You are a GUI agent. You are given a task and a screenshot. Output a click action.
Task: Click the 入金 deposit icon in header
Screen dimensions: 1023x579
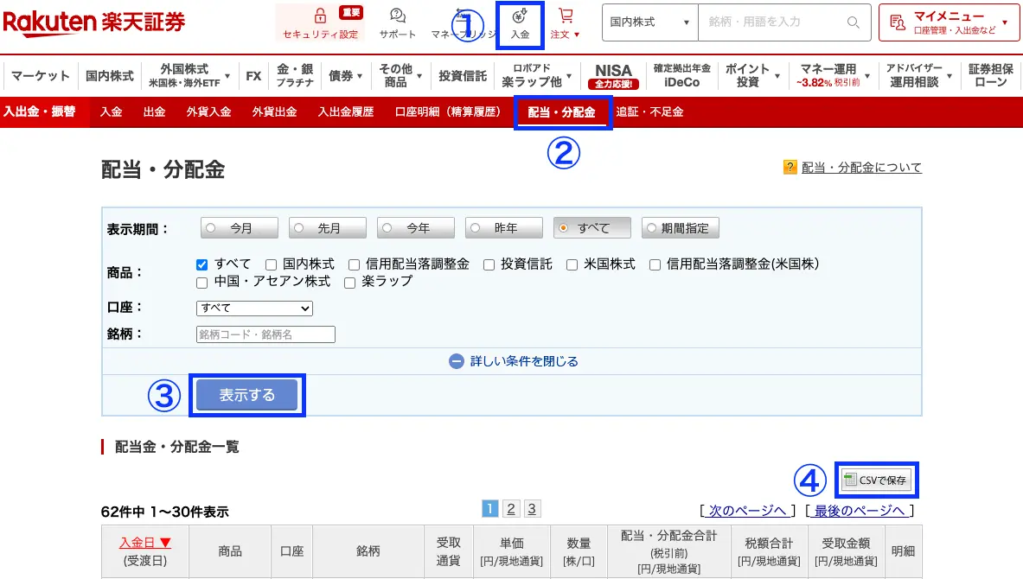point(520,16)
